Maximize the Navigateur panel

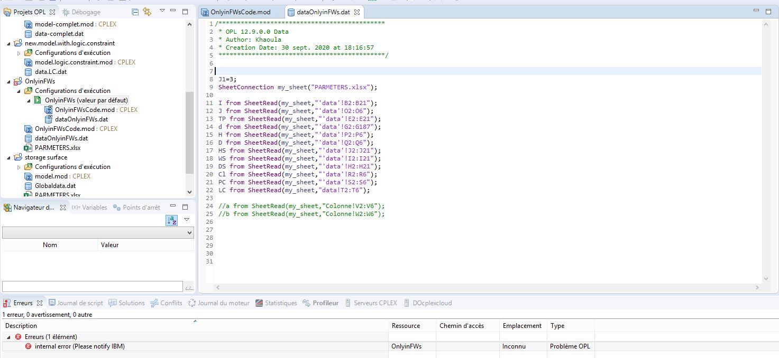tap(186, 207)
